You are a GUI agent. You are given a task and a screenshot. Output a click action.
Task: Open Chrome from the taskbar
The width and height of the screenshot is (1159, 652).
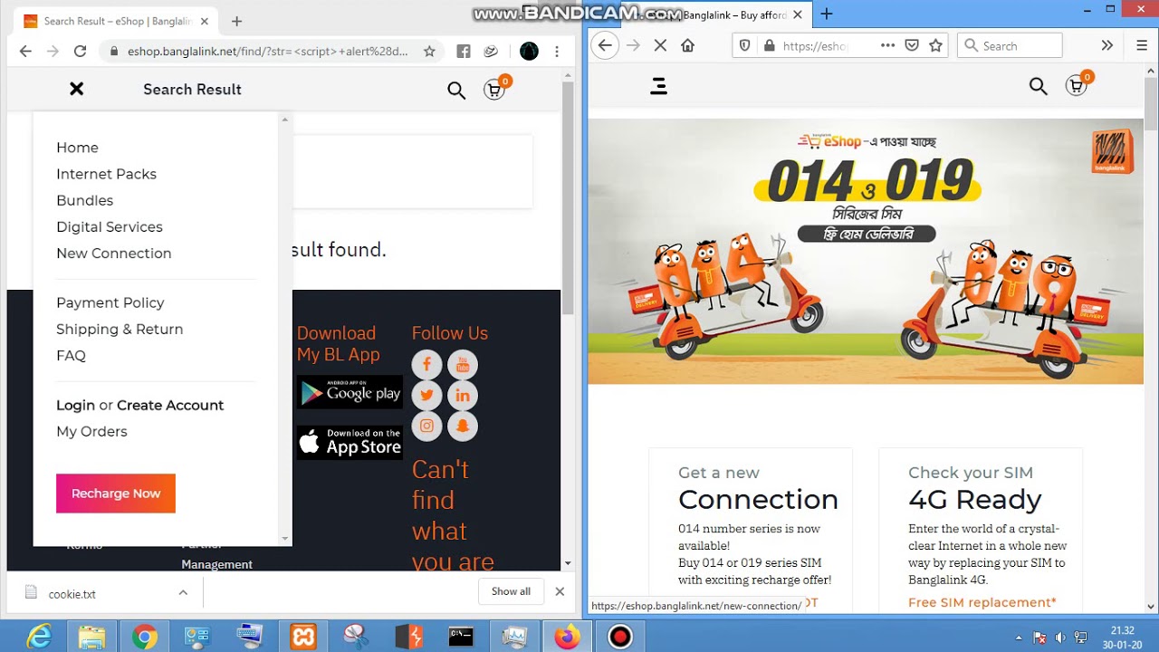pos(144,638)
